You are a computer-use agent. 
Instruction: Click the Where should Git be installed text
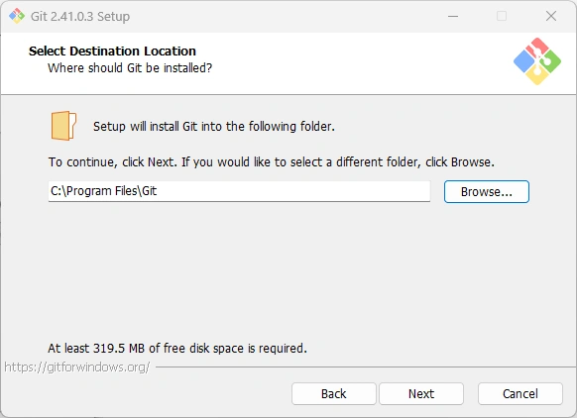tap(130, 68)
